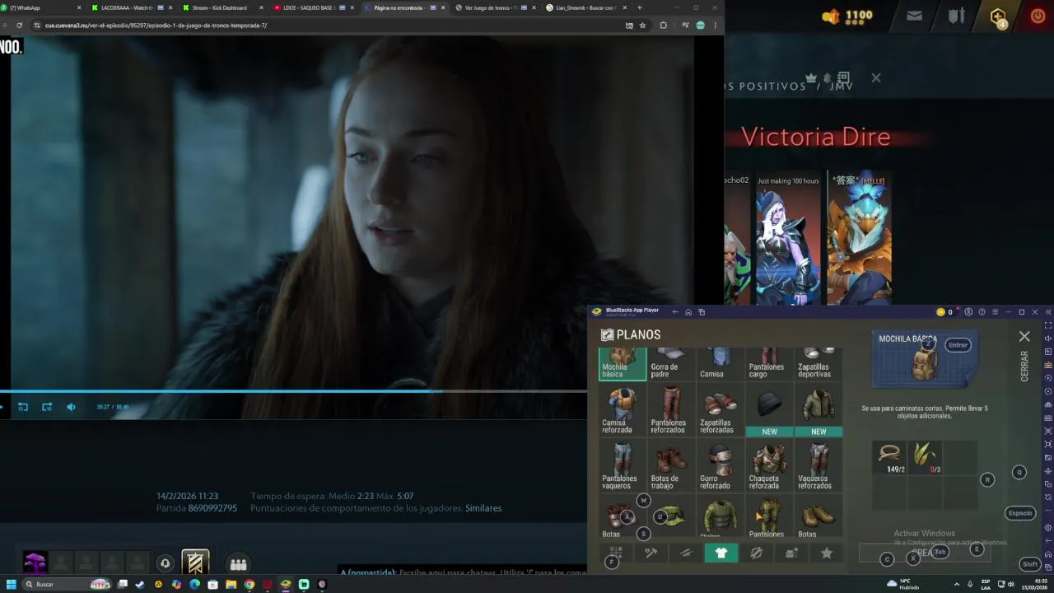
Task: Toggle BlueStacks volume in sidebar
Action: click(x=1048, y=339)
